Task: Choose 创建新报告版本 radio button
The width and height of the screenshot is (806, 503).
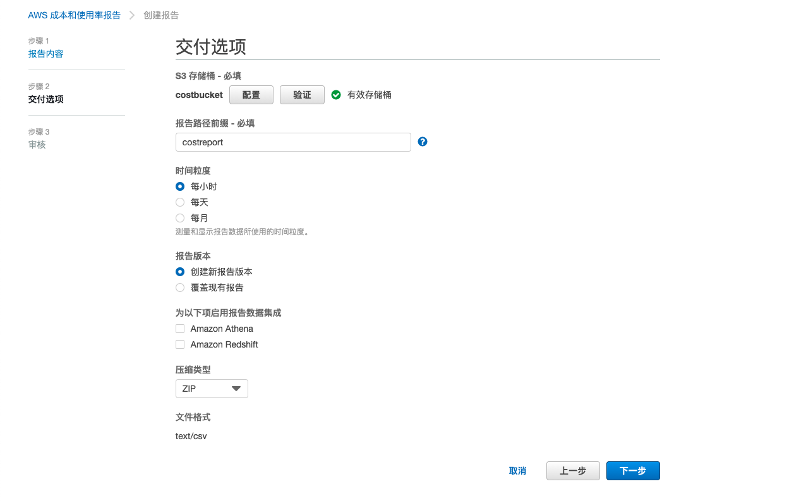Action: 180,272
